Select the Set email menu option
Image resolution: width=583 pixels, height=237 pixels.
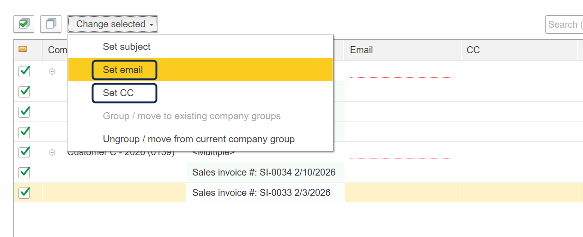(x=124, y=70)
